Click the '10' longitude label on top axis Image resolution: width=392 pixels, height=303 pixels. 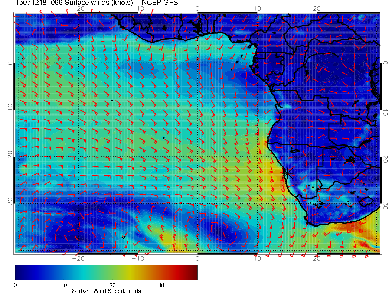tap(257, 9)
